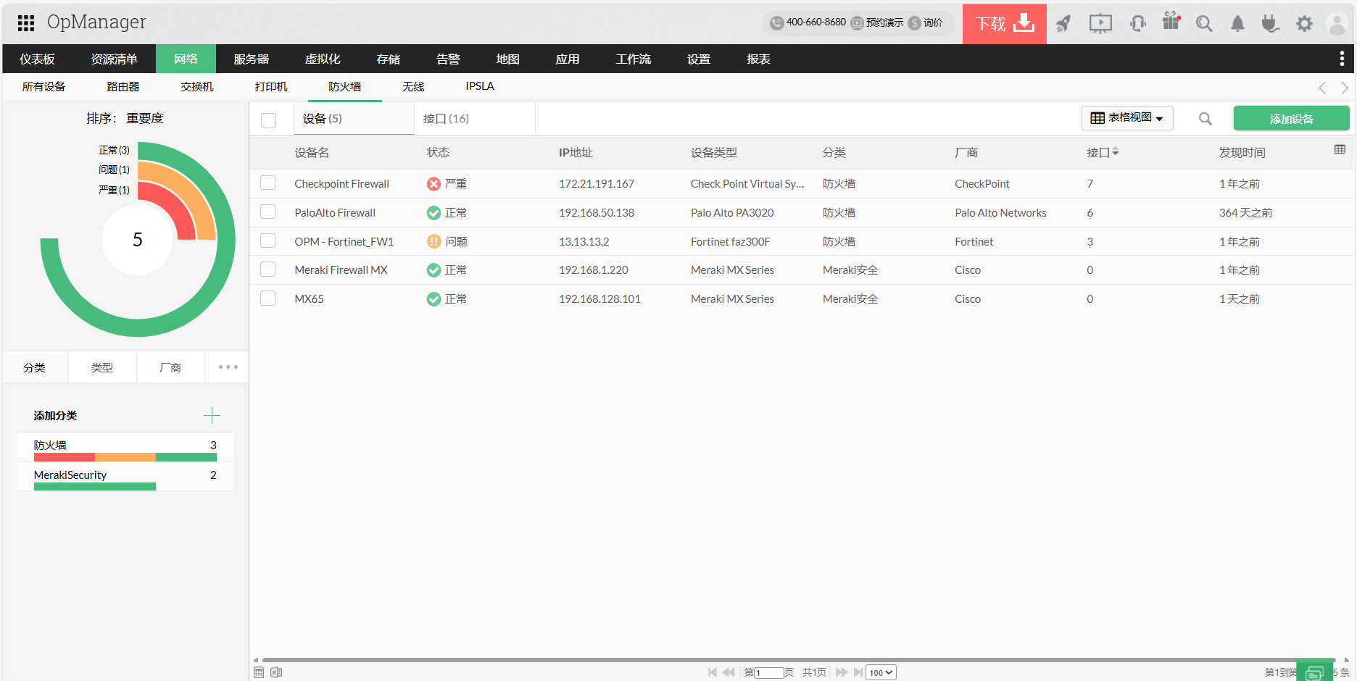Click the next page pagination arrow
The height and width of the screenshot is (681, 1357).
point(842,672)
